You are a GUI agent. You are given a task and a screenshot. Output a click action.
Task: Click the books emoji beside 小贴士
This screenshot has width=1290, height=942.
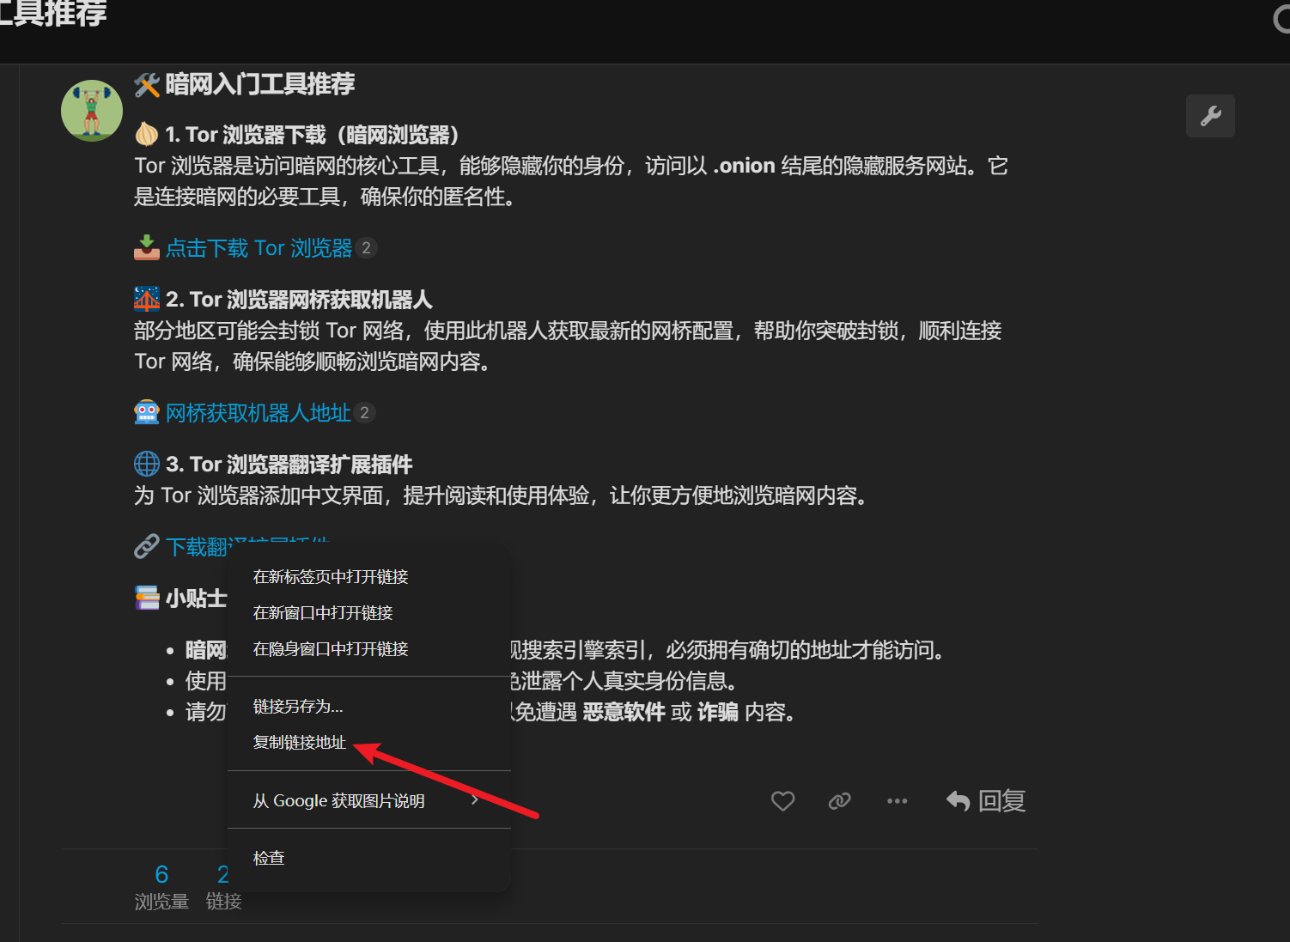[x=147, y=598]
